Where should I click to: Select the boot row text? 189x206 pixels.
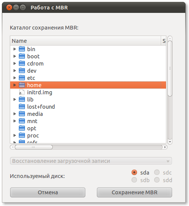33,56
